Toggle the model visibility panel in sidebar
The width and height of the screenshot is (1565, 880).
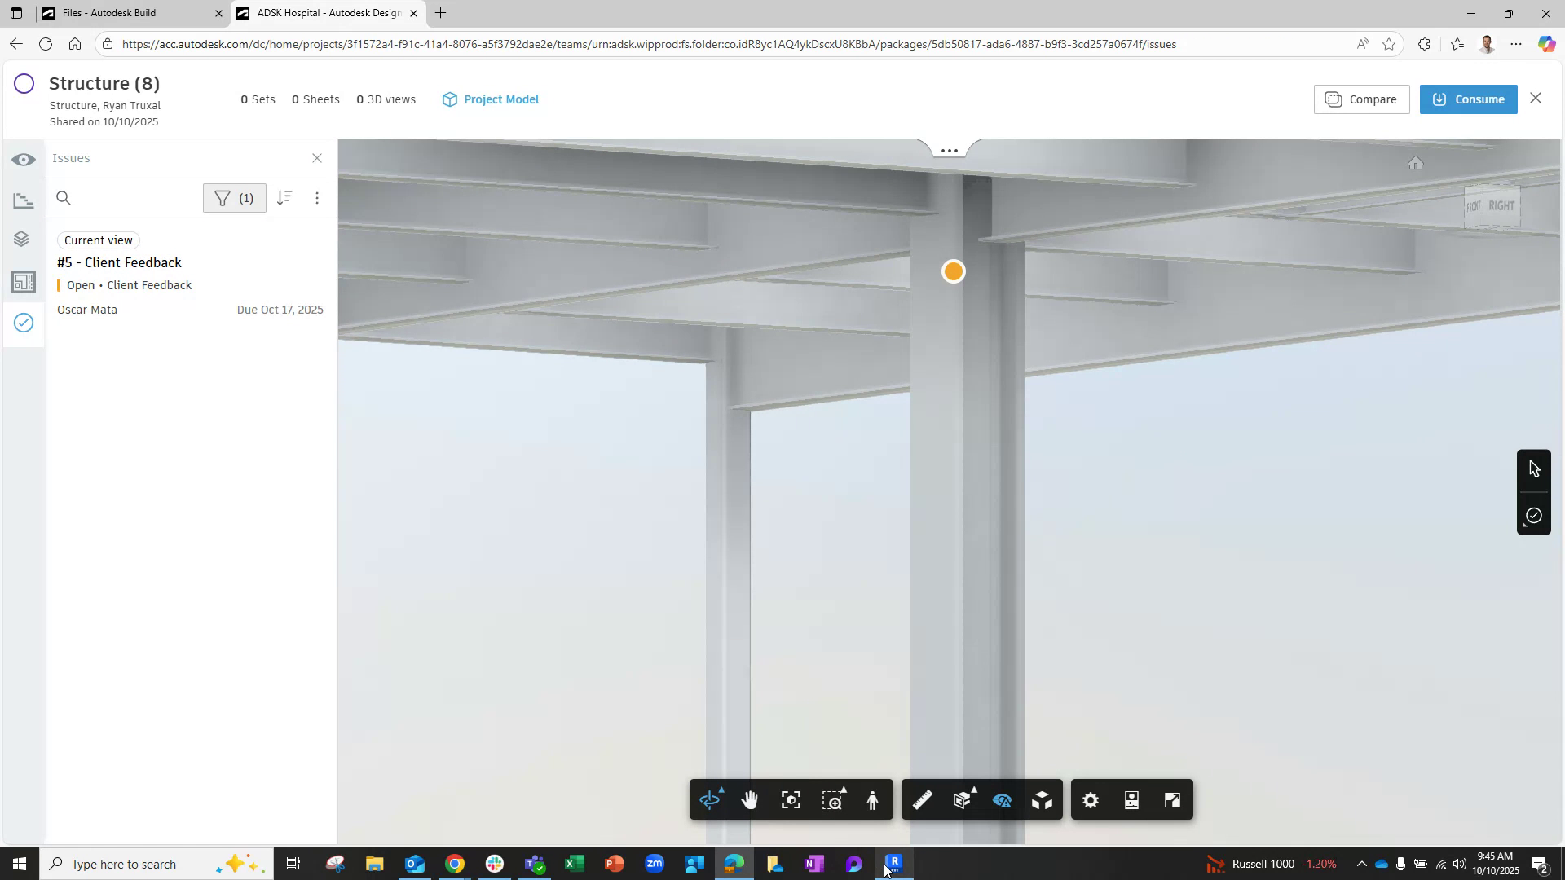[24, 160]
